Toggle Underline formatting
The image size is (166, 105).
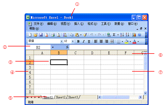[89, 41]
